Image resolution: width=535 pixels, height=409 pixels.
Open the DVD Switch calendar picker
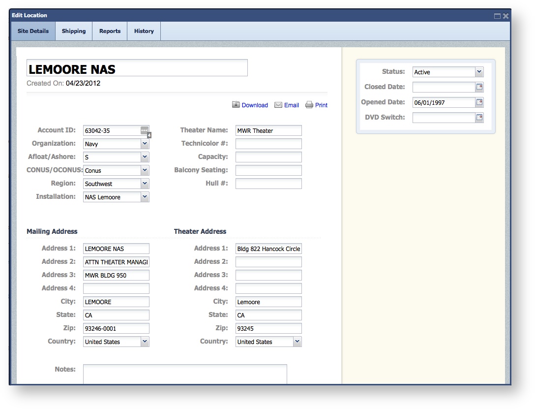tap(479, 118)
